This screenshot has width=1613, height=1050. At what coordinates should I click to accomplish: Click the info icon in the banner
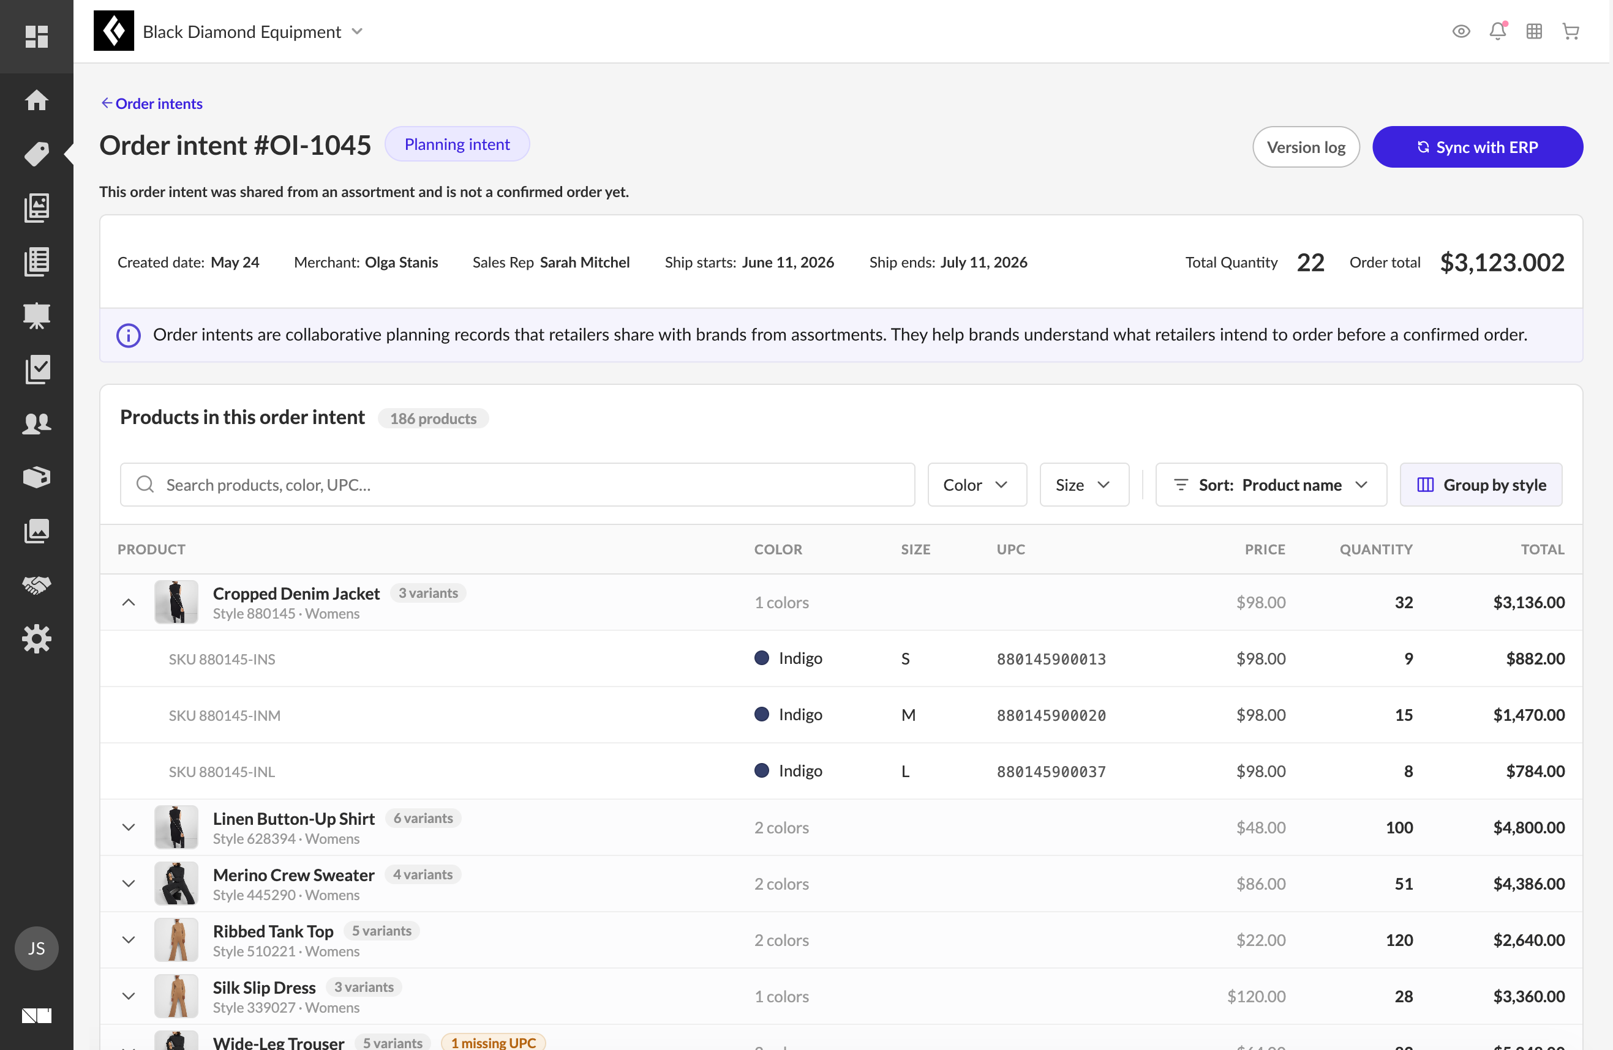point(129,335)
